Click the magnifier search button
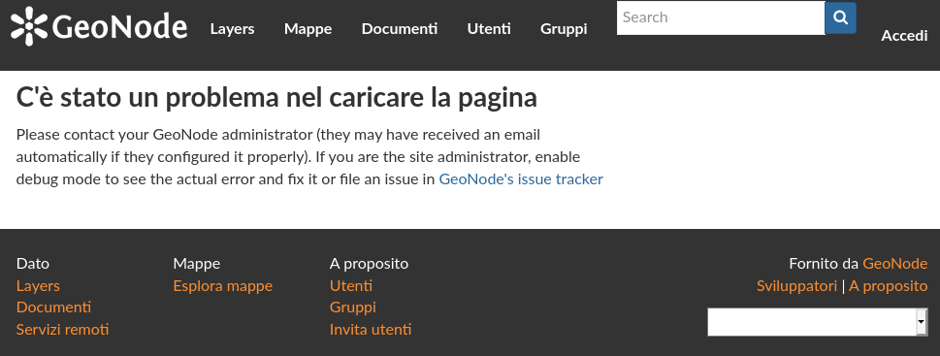 pos(840,18)
